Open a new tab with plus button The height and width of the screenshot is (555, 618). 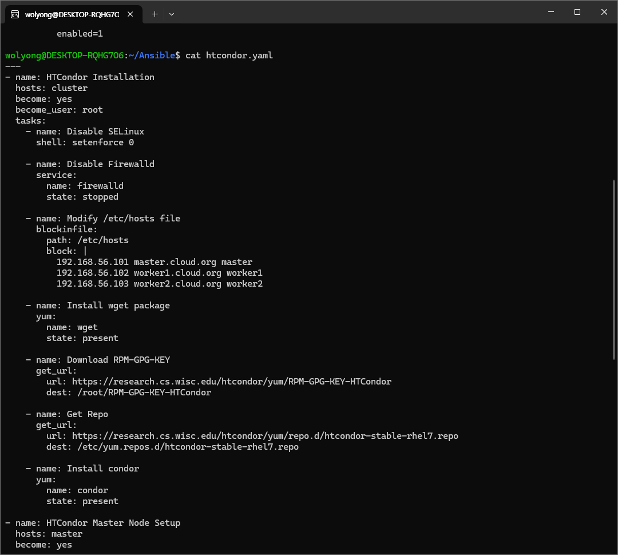(x=154, y=14)
